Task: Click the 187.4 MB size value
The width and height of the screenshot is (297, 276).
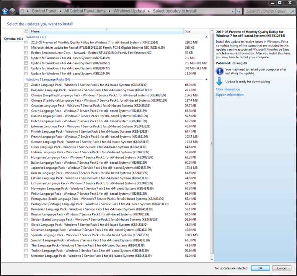Action: coord(191,100)
